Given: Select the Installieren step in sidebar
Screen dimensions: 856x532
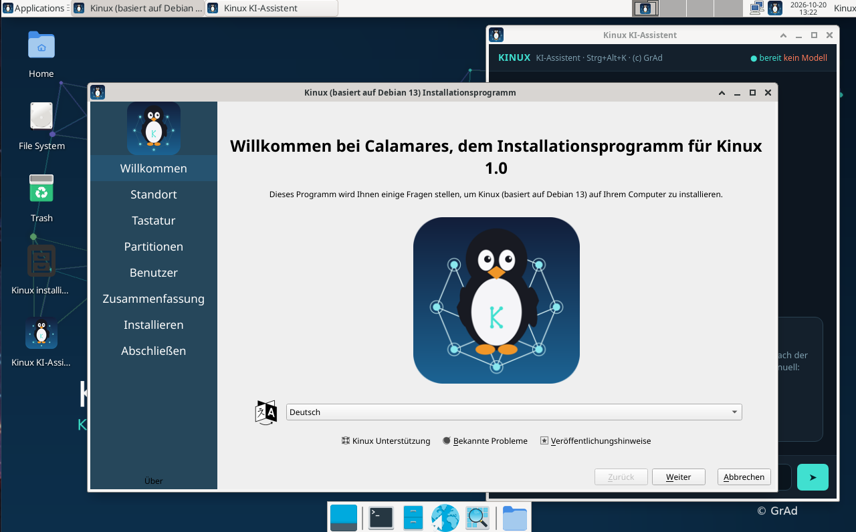Looking at the screenshot, I should coord(154,325).
